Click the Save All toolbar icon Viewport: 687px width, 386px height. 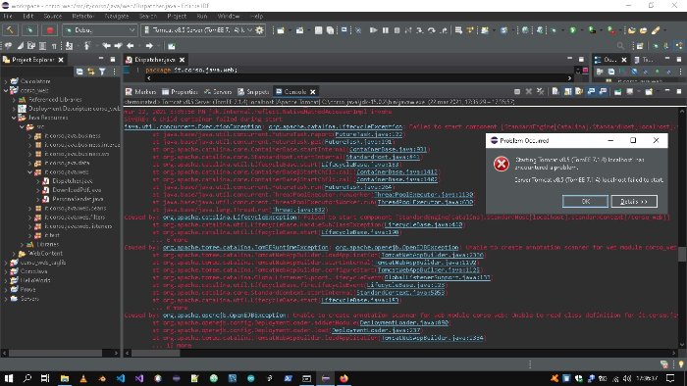[330, 30]
